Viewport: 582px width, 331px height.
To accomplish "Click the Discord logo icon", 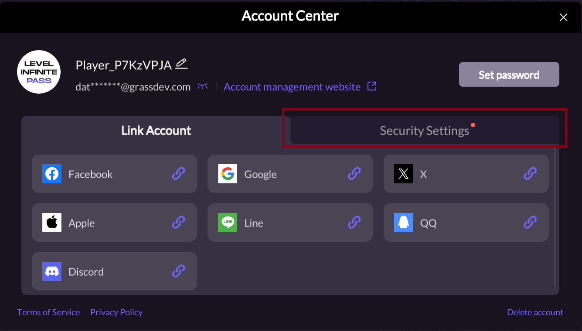I will (52, 271).
